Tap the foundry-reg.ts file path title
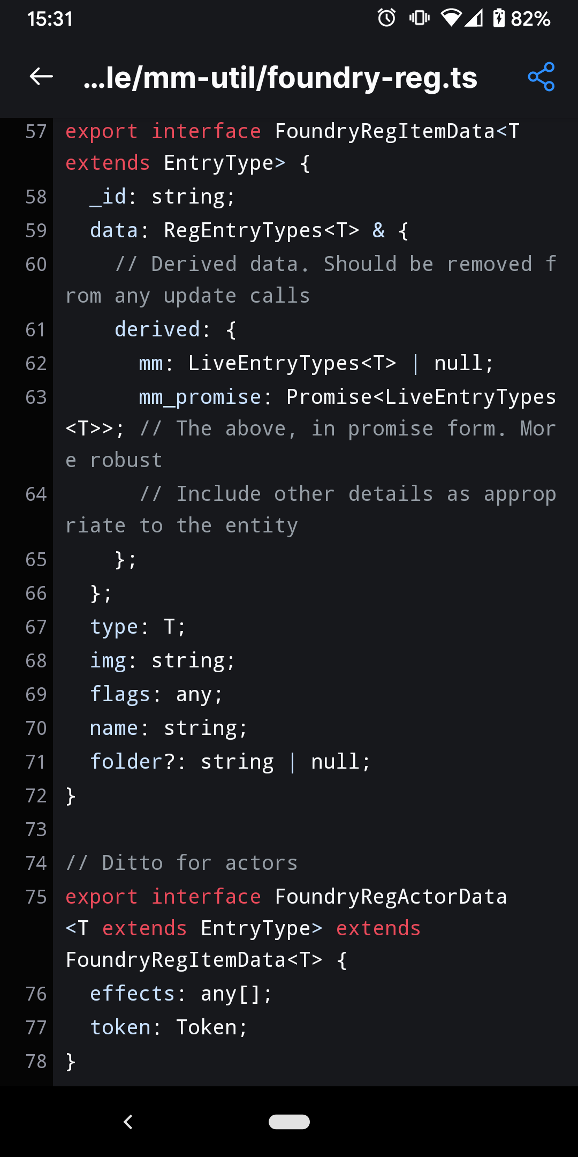Image resolution: width=578 pixels, height=1157 pixels. [280, 78]
